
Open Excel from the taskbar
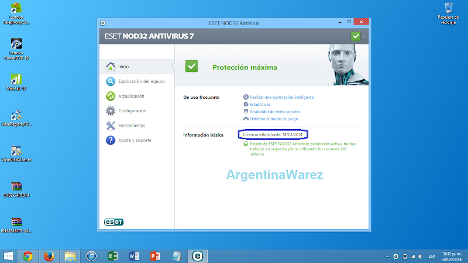(x=112, y=256)
